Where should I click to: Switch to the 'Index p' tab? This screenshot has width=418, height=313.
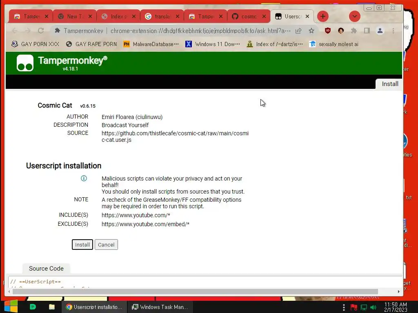tap(118, 16)
